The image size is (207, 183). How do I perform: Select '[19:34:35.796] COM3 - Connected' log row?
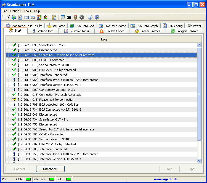tap(101, 134)
